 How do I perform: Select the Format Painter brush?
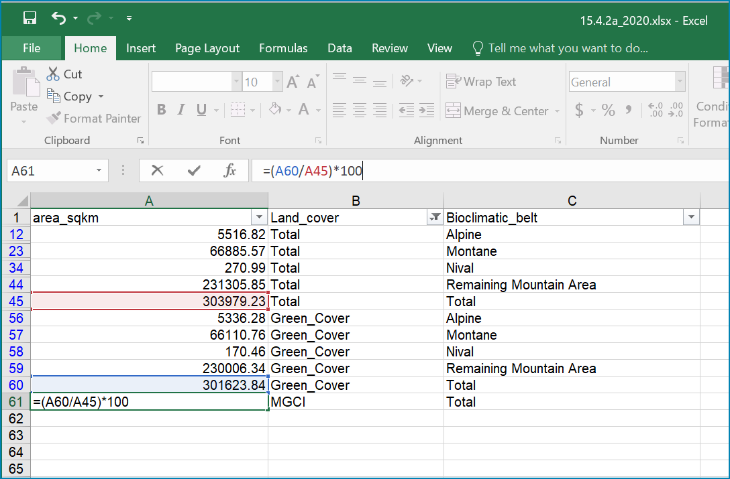click(93, 118)
